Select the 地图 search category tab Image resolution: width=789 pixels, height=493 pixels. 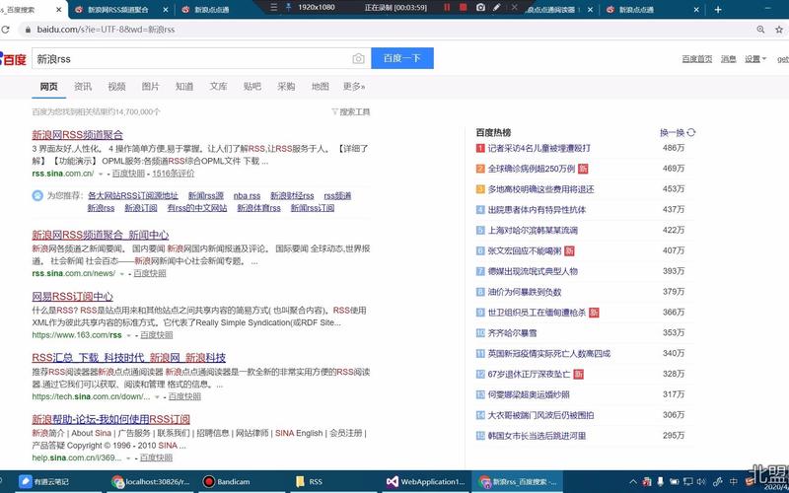tap(320, 87)
